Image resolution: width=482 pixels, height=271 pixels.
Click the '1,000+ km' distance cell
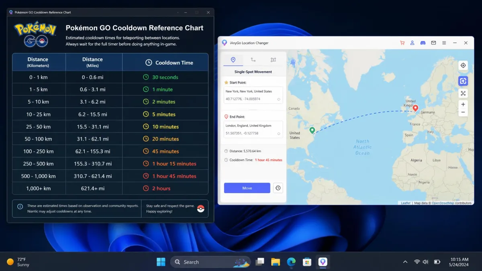coord(39,188)
